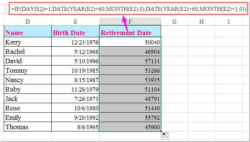Select the cell containing Tommy
This screenshot has width=250, height=142.
click(28, 70)
